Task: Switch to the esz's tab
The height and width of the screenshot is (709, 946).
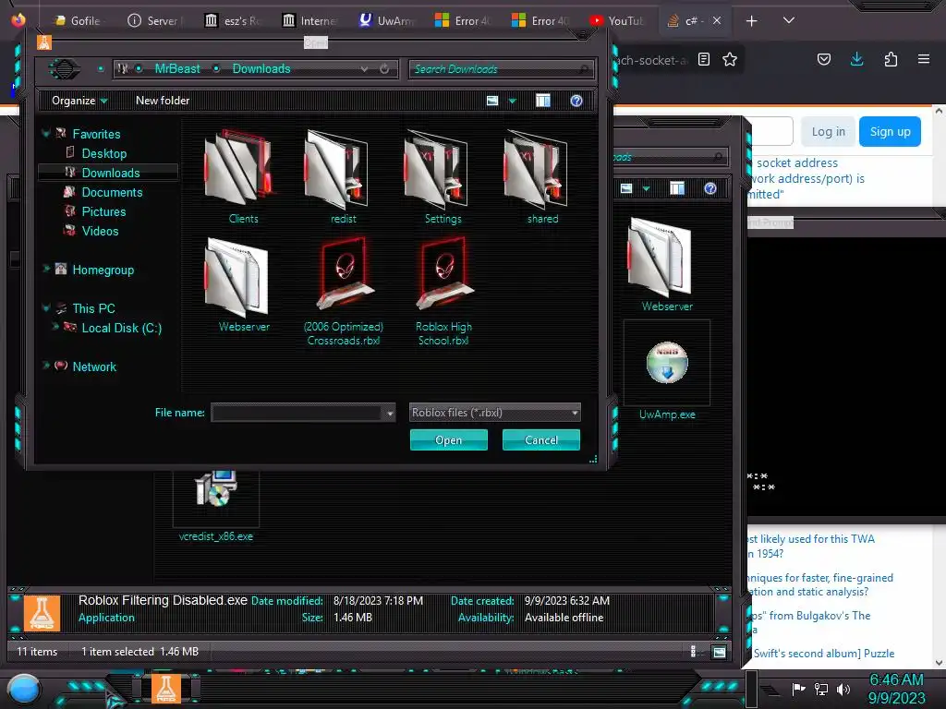Action: 232,20
